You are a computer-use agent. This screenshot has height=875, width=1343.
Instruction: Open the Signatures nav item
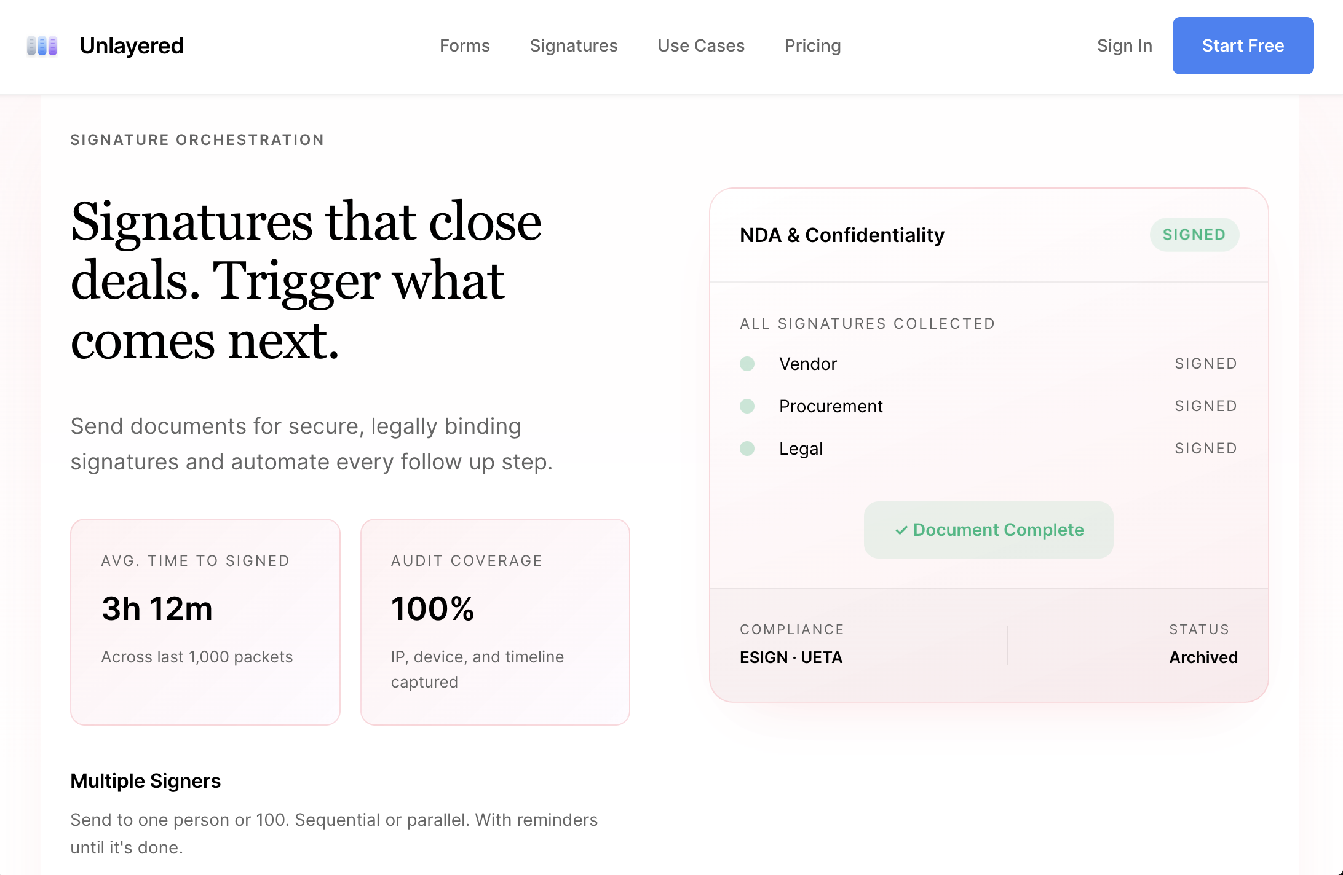point(573,46)
